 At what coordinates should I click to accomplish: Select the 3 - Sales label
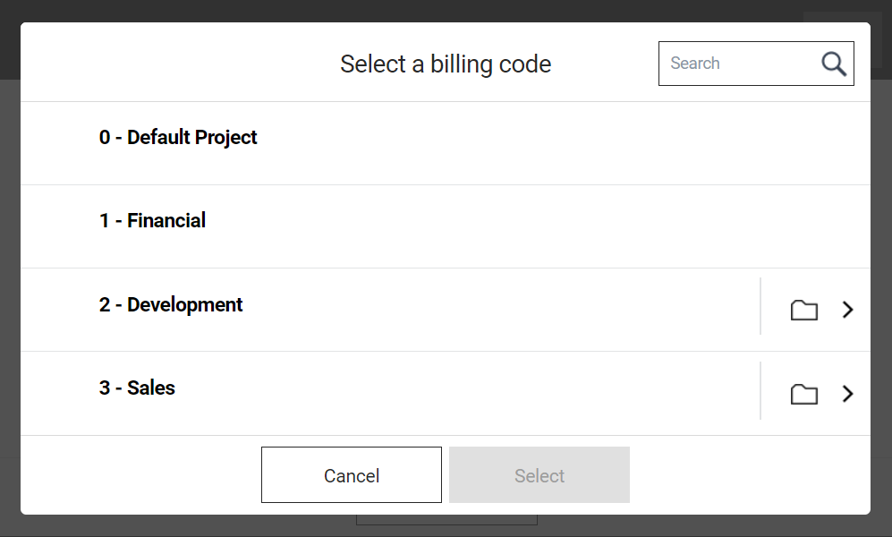pyautogui.click(x=137, y=388)
